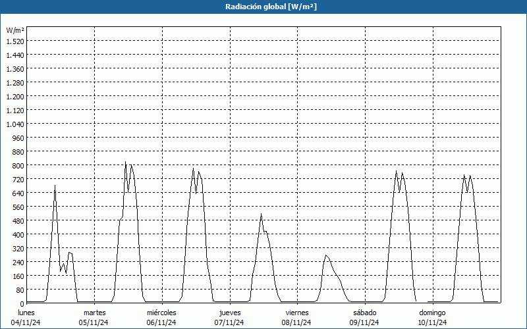Click the 1.200 y-axis value
This screenshot has width=527, height=329.
pyautogui.click(x=15, y=96)
